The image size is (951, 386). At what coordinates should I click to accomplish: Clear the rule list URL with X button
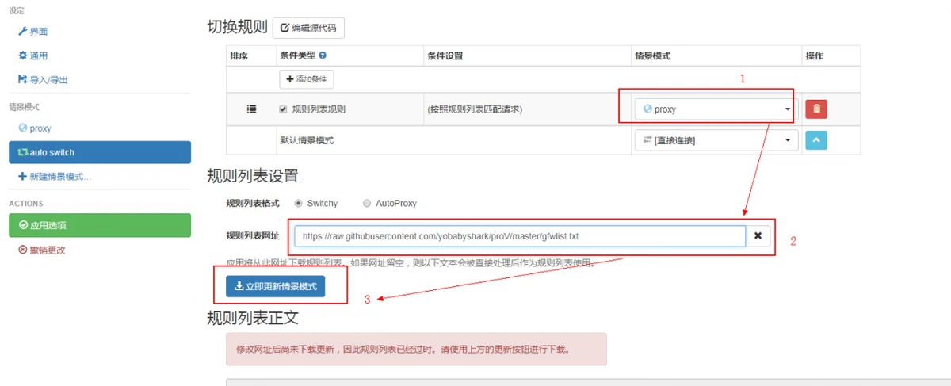pyautogui.click(x=758, y=236)
